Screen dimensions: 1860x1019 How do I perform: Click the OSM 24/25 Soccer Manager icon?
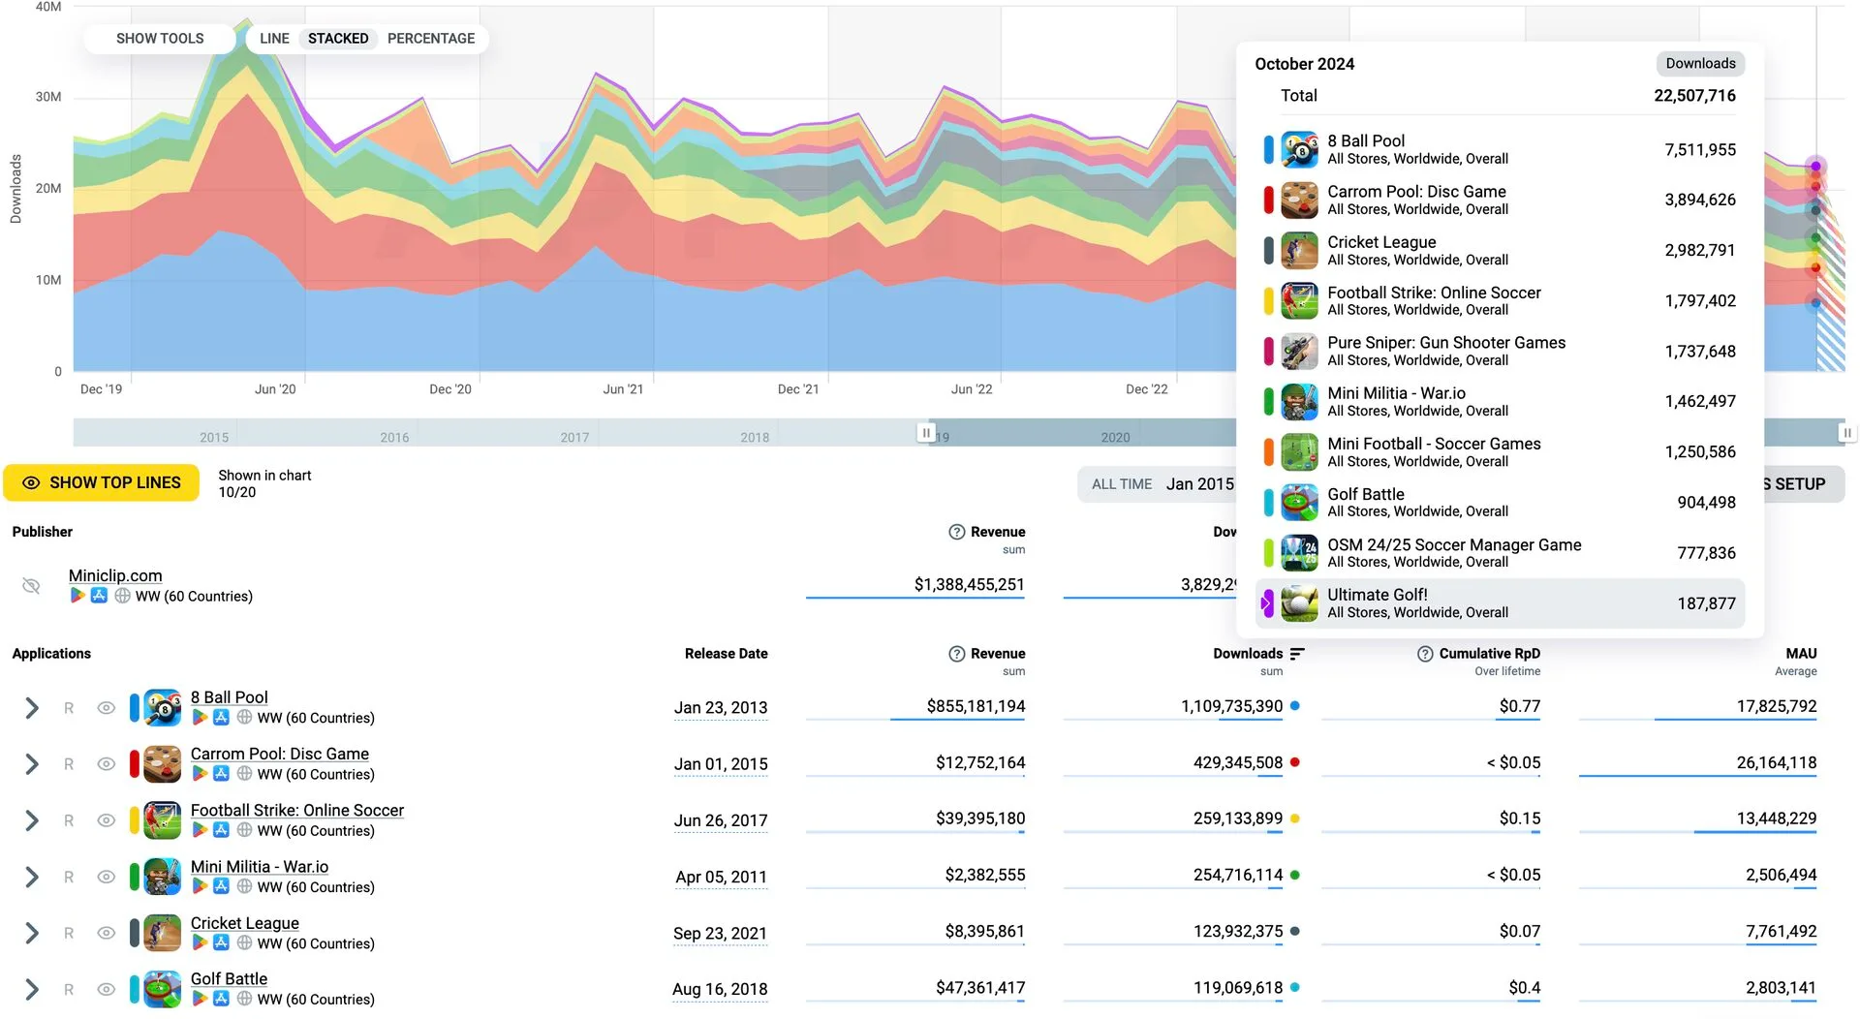(x=1299, y=553)
